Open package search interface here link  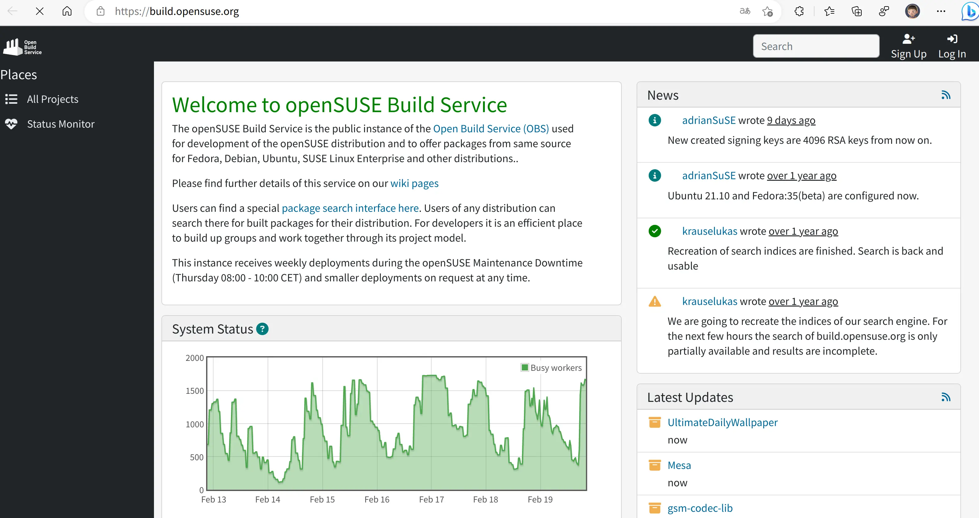point(350,208)
